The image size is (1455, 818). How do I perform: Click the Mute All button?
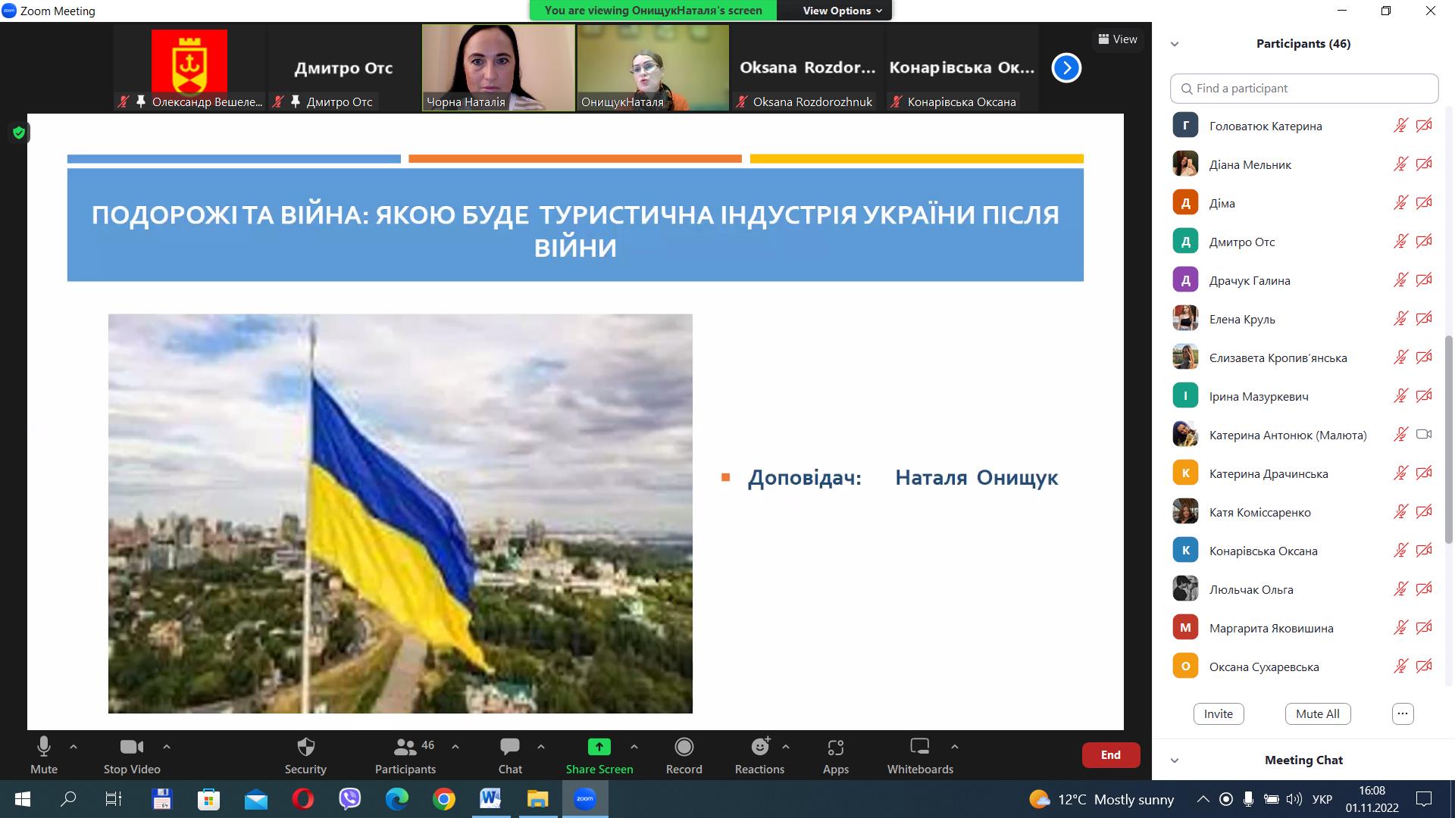pyautogui.click(x=1317, y=713)
